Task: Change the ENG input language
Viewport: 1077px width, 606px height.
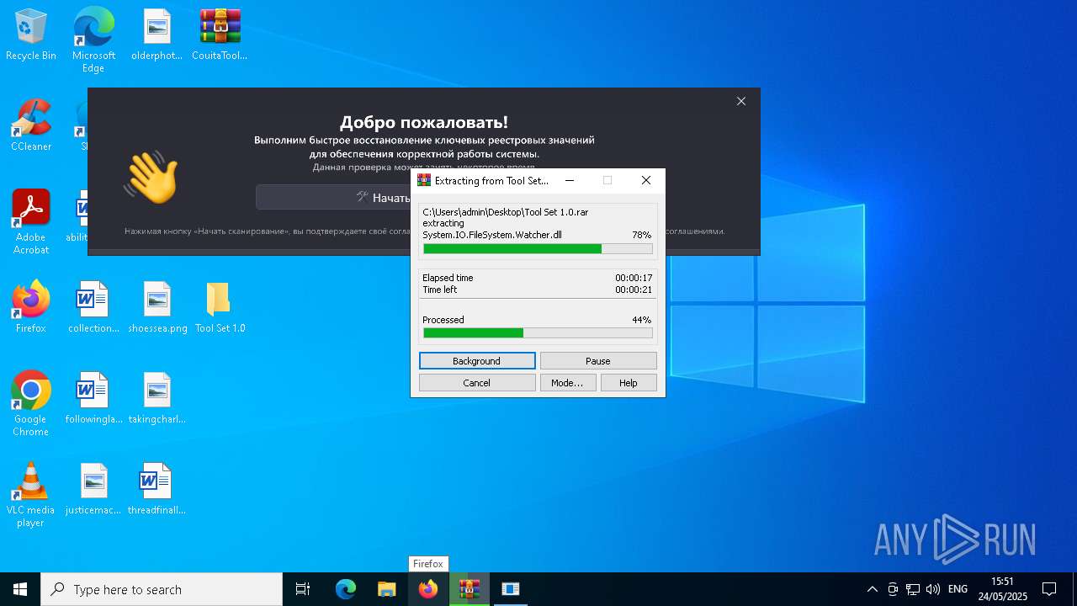Action: point(958,589)
